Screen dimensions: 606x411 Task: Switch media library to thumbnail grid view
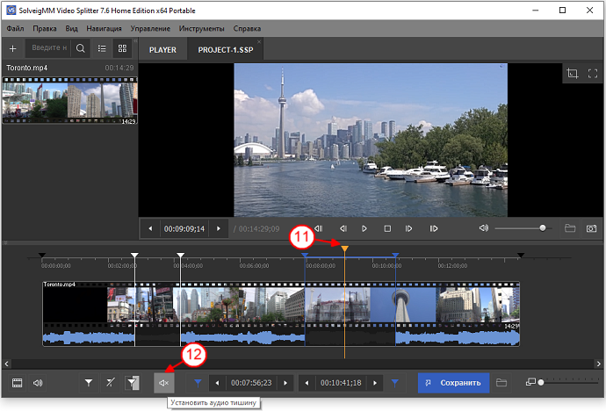click(122, 48)
